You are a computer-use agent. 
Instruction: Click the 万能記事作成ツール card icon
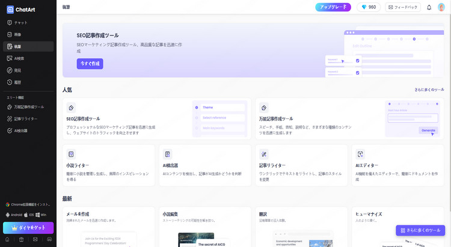[264, 108]
